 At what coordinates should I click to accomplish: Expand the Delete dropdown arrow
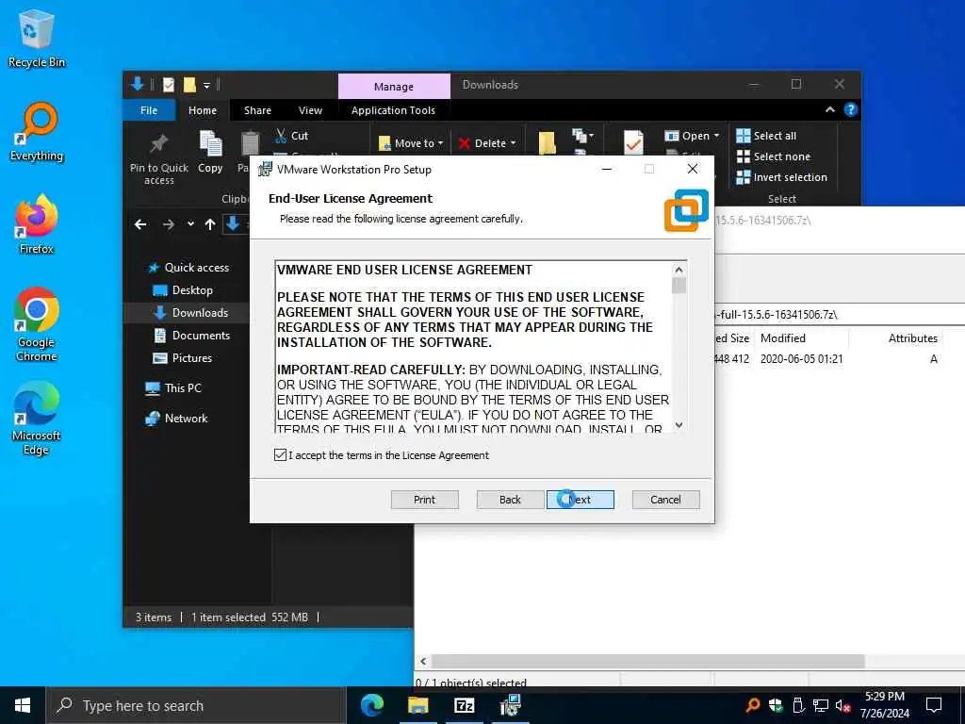click(514, 143)
